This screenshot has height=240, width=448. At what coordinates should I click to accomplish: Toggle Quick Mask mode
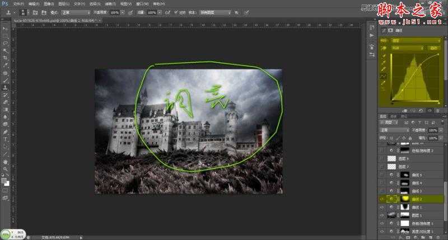5,190
